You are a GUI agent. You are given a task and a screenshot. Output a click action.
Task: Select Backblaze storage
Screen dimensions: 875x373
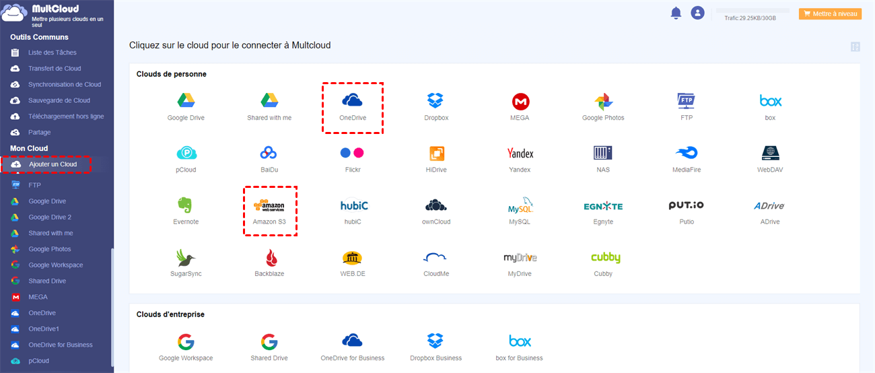pyautogui.click(x=269, y=263)
